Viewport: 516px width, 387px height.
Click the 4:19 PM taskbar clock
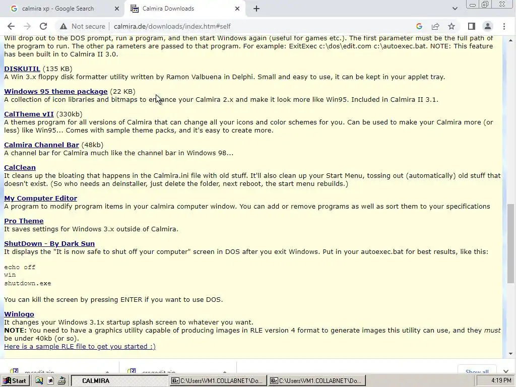tap(501, 380)
